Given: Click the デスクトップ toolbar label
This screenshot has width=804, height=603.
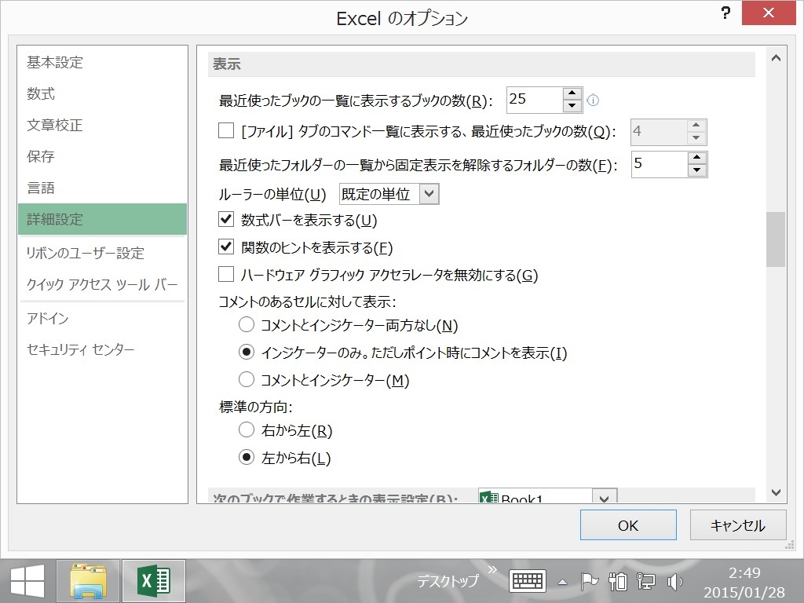Looking at the screenshot, I should 448,582.
